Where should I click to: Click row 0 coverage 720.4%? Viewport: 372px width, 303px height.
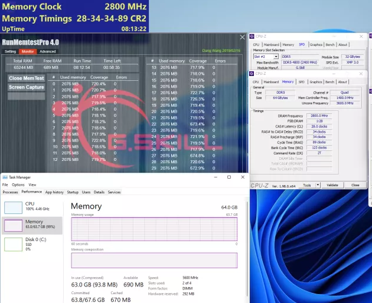[99, 84]
